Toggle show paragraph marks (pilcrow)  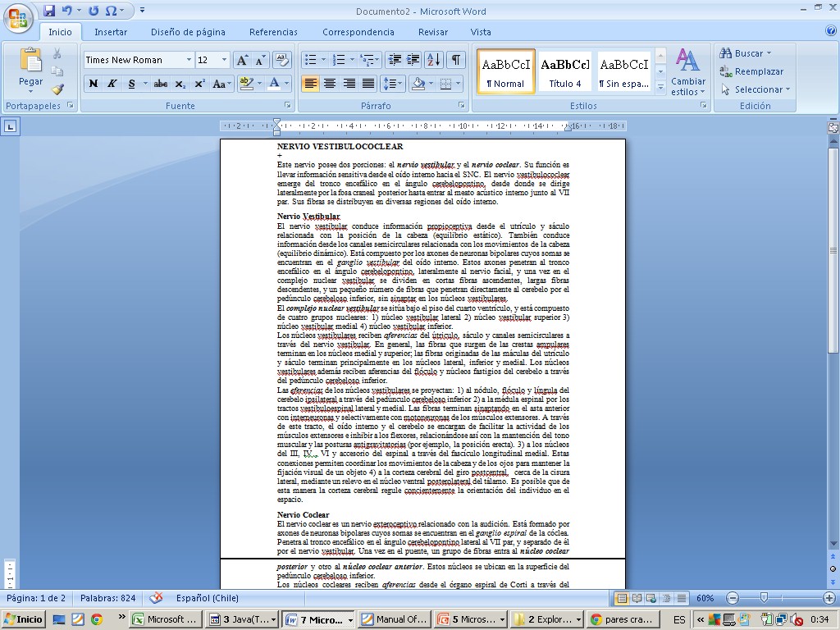(x=455, y=60)
